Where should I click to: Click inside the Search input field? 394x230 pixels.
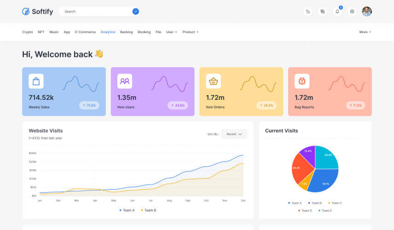point(97,11)
